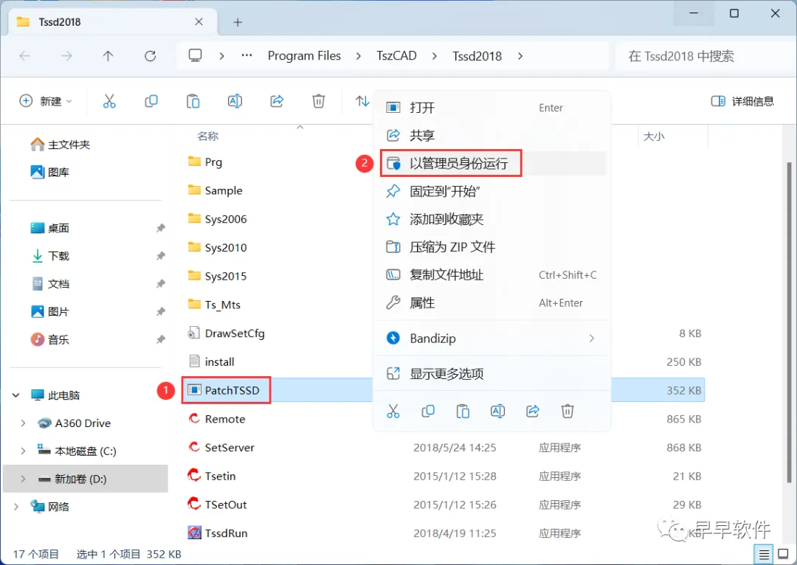Click Program Files in the address path
This screenshot has height=565, width=797.
click(304, 55)
